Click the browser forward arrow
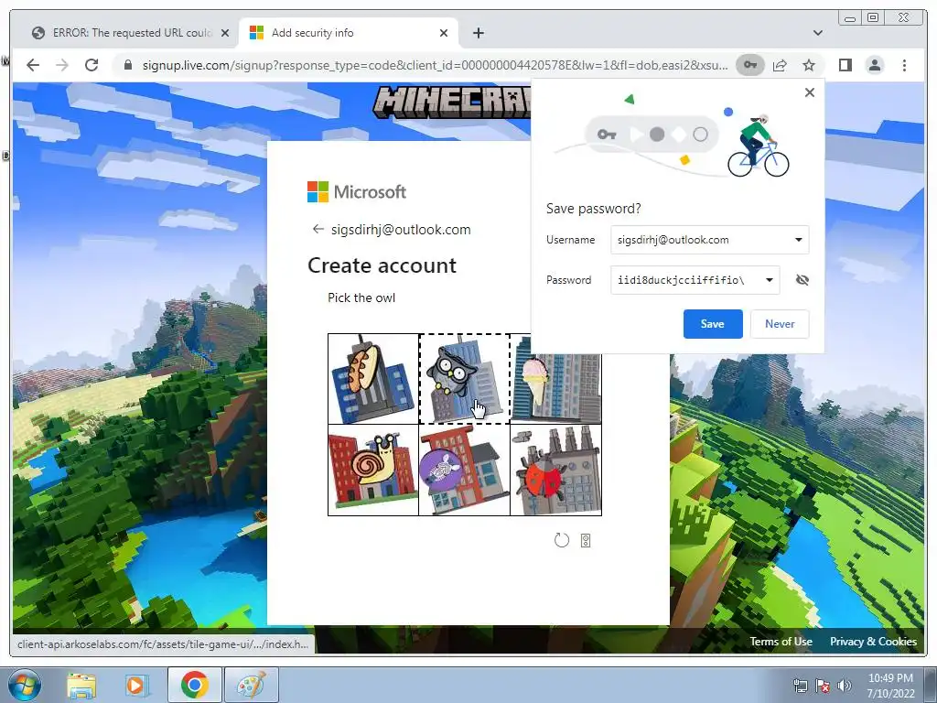 62,65
